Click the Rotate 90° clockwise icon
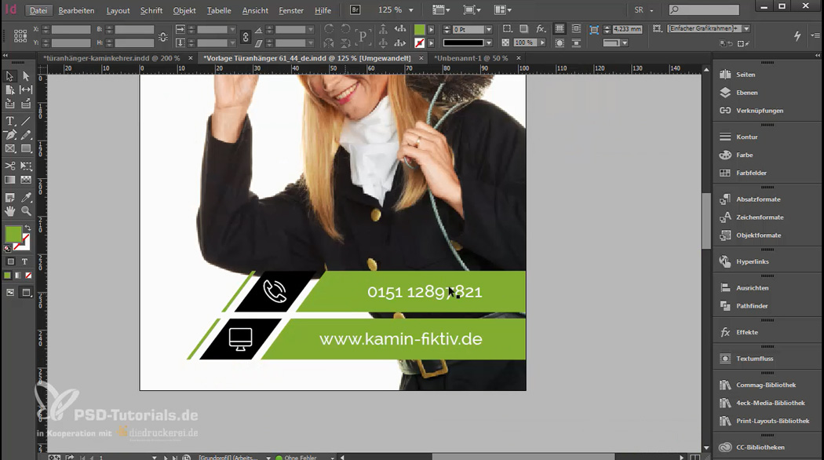Image resolution: width=824 pixels, height=460 pixels. click(x=329, y=29)
